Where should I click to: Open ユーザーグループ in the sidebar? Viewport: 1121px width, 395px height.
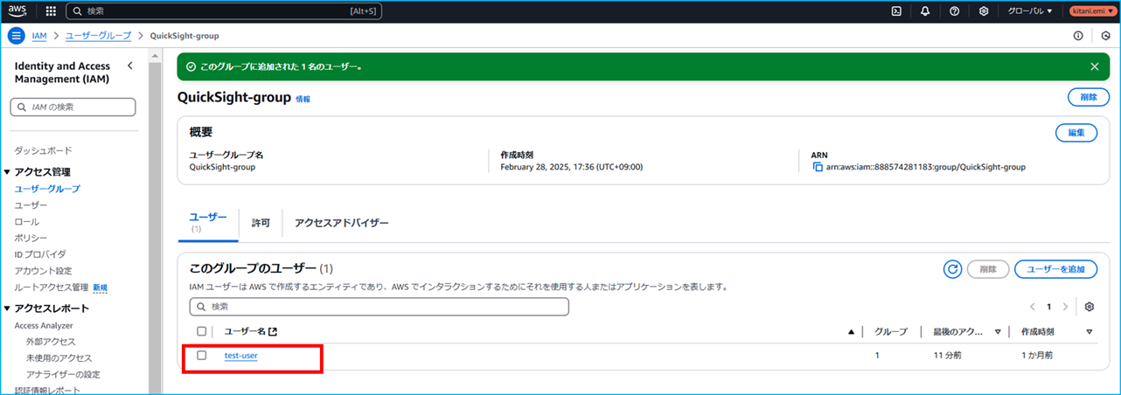point(47,189)
